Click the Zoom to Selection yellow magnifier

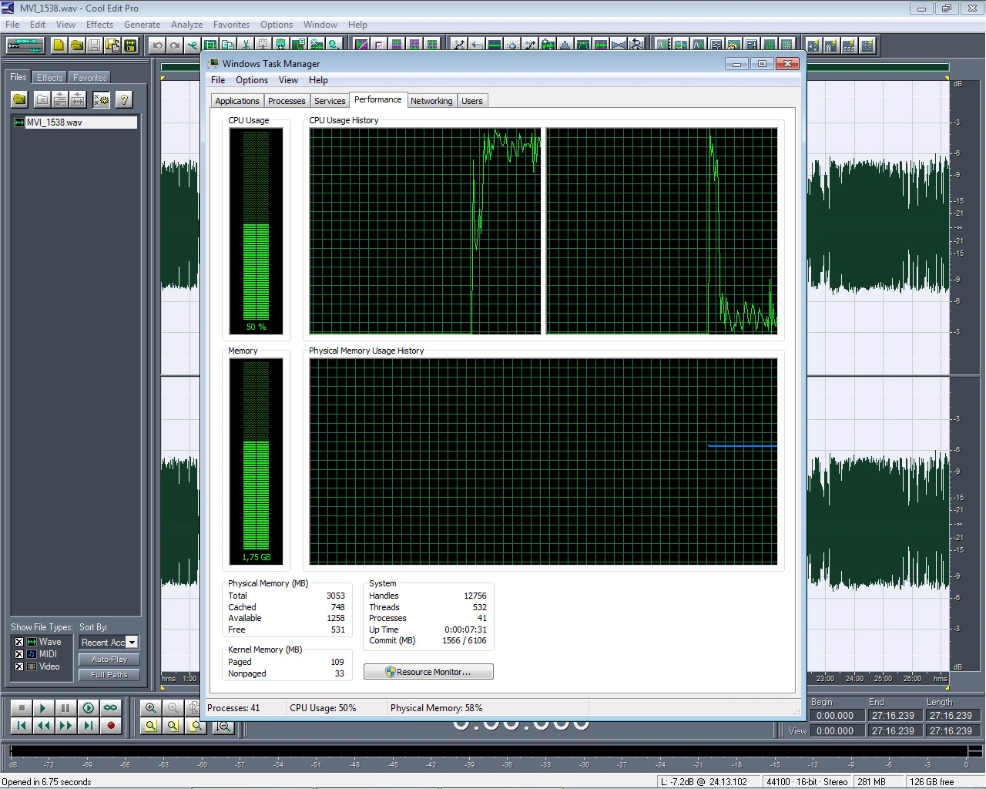[151, 726]
